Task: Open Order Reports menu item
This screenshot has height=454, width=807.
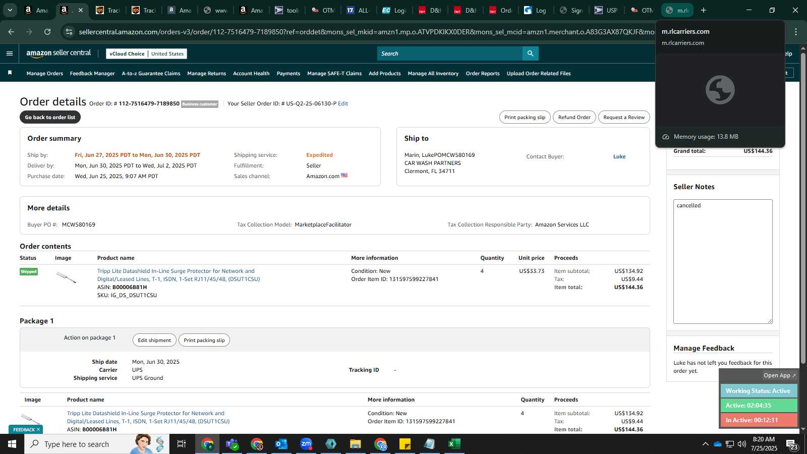Action: pos(483,74)
